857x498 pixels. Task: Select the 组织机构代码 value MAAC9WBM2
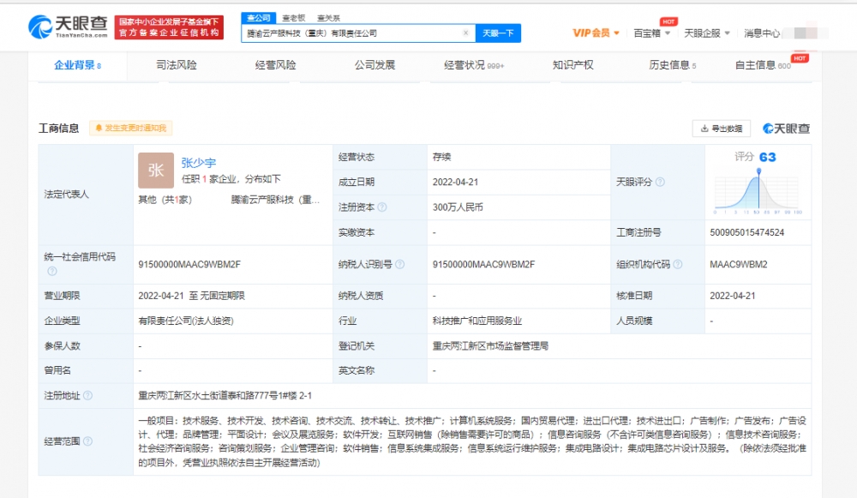pyautogui.click(x=739, y=265)
